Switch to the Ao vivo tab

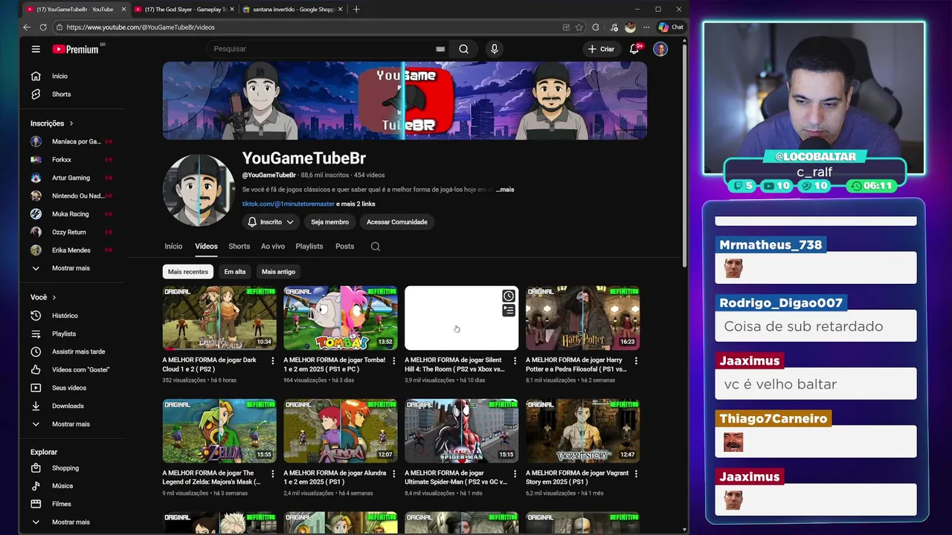[273, 247]
